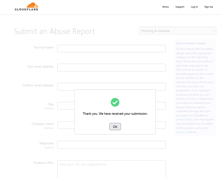Open the Support nav link
The width and height of the screenshot is (222, 178).
[180, 7]
